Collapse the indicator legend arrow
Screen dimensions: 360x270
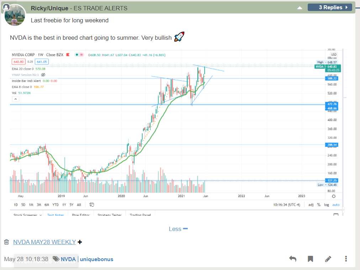tap(16, 99)
